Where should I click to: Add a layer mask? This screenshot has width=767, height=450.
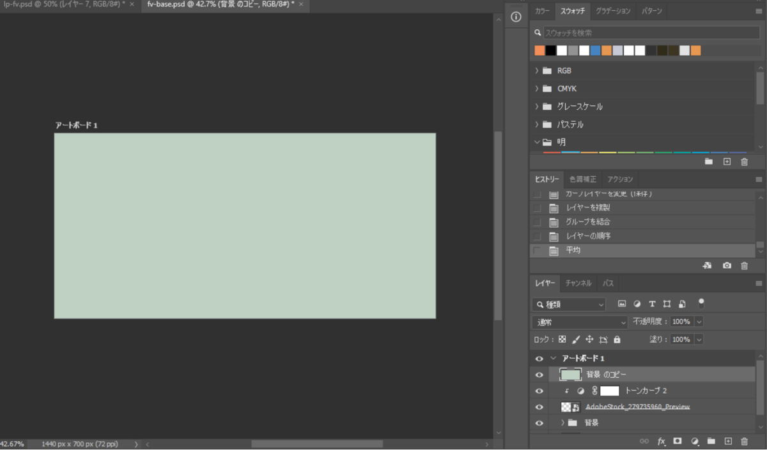(678, 441)
